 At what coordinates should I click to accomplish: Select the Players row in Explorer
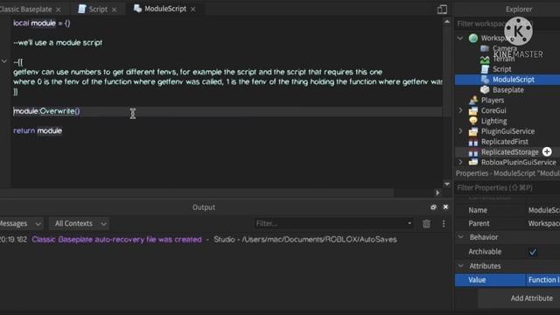click(507, 101)
